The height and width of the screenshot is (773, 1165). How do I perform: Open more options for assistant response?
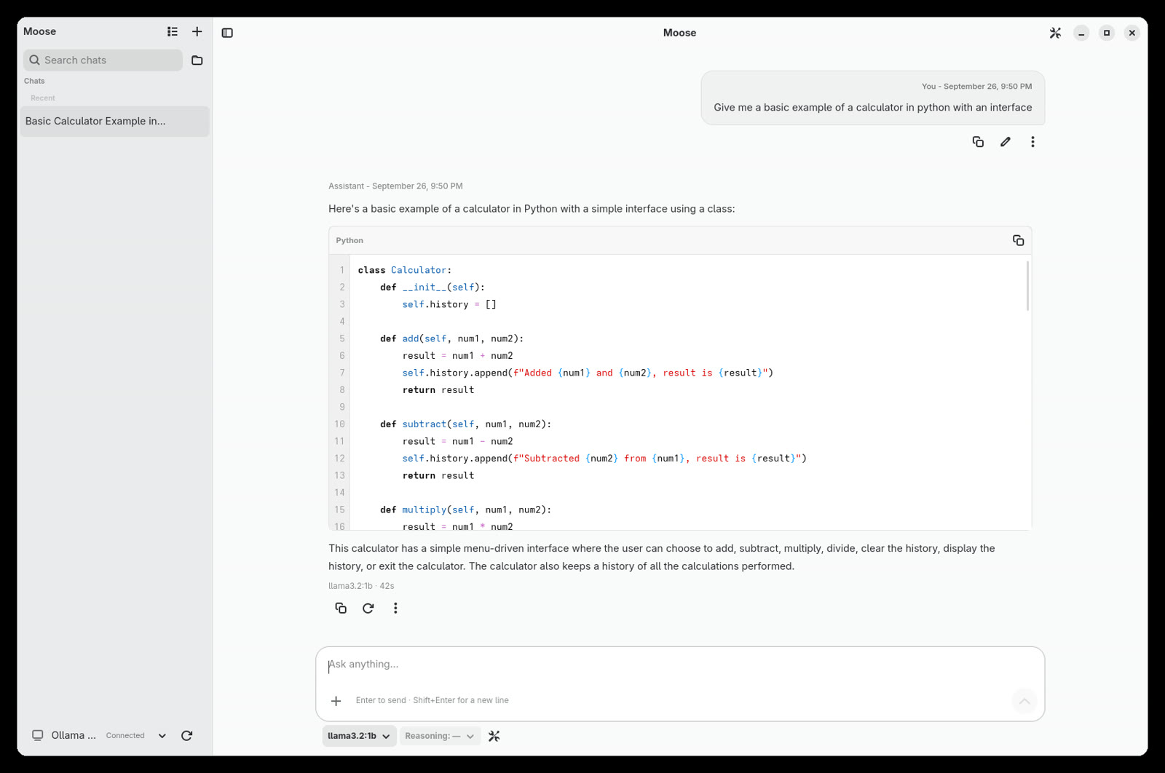395,608
